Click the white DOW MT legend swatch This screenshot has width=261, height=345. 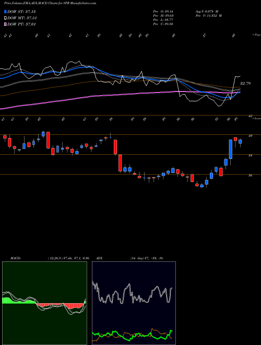5,18
